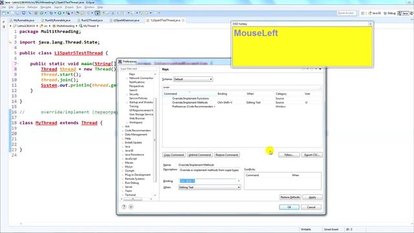
Task: Click the highlighted toggle toolbar icon
Action: coord(98,13)
